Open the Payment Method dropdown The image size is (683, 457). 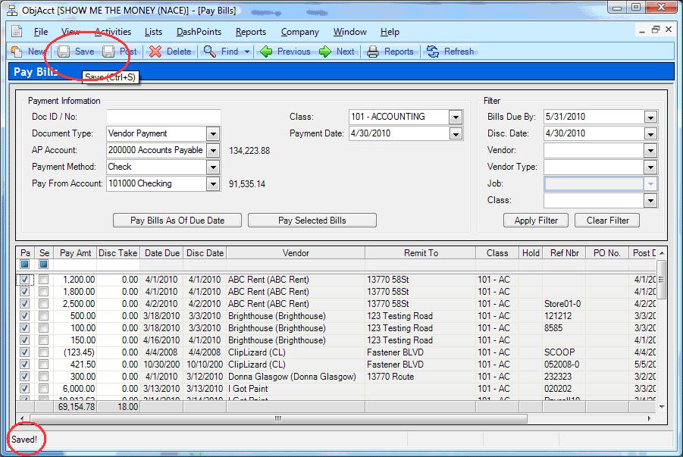213,167
